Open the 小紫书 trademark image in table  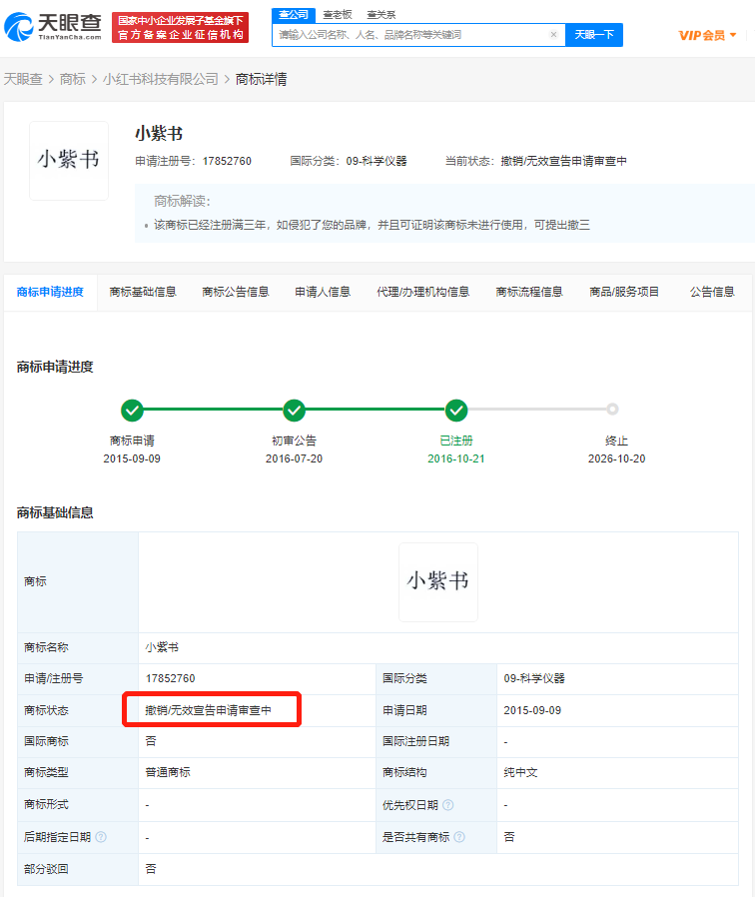point(438,582)
